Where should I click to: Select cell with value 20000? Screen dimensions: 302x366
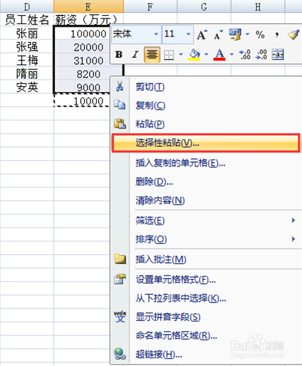click(x=82, y=47)
